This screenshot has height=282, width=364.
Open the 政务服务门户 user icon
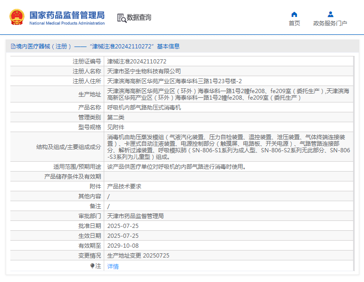(x=331, y=15)
